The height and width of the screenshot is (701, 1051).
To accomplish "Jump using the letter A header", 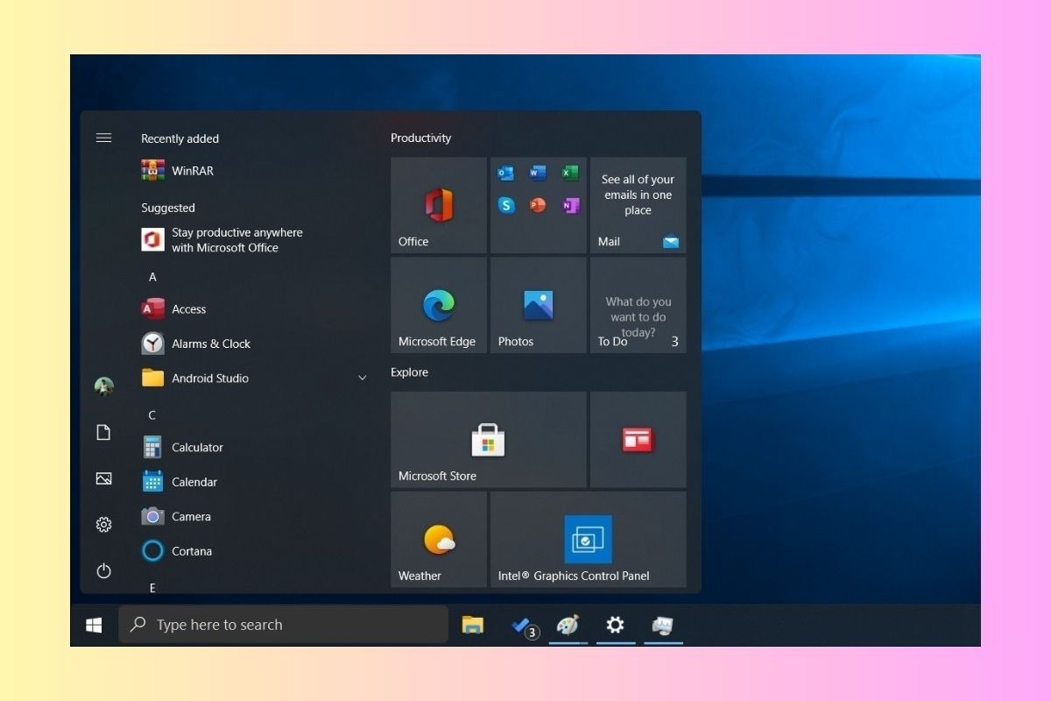I will point(152,277).
